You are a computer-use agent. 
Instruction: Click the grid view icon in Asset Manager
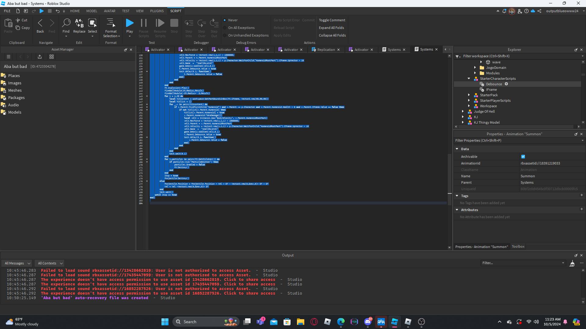52,57
